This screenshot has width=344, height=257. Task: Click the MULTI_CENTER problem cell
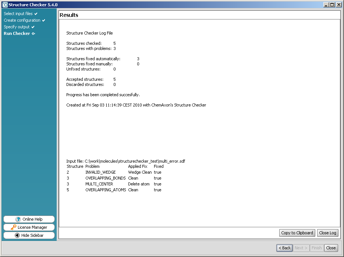99,184
